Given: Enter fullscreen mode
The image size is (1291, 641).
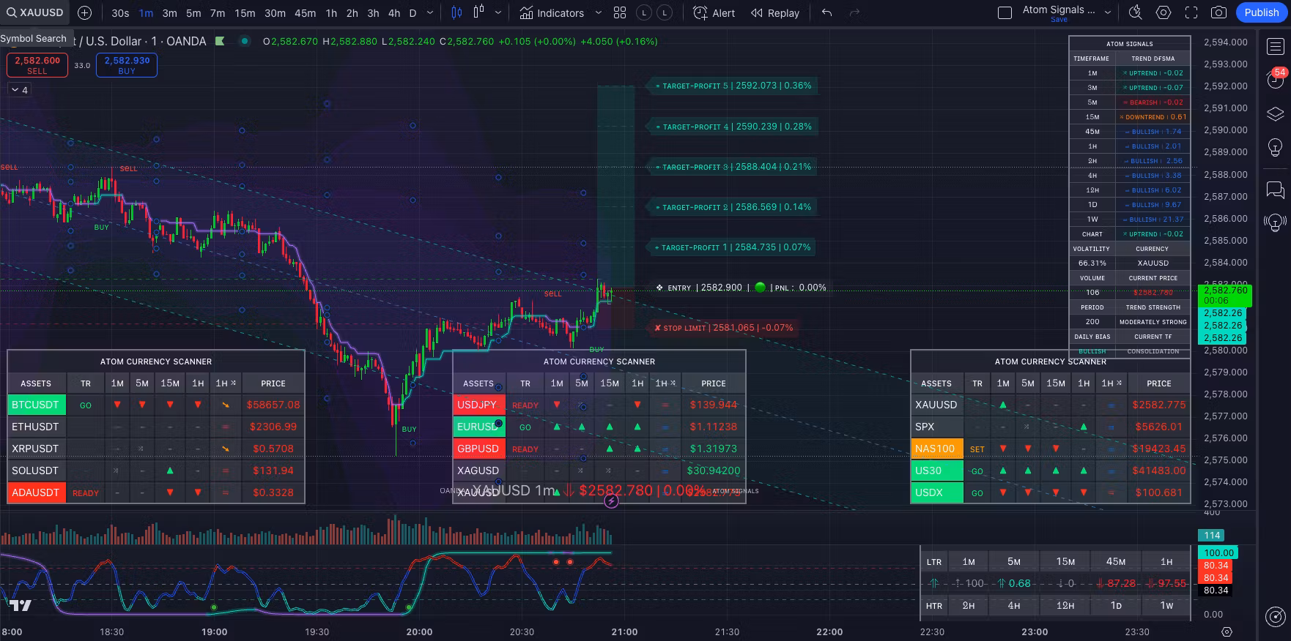Looking at the screenshot, I should point(1191,12).
